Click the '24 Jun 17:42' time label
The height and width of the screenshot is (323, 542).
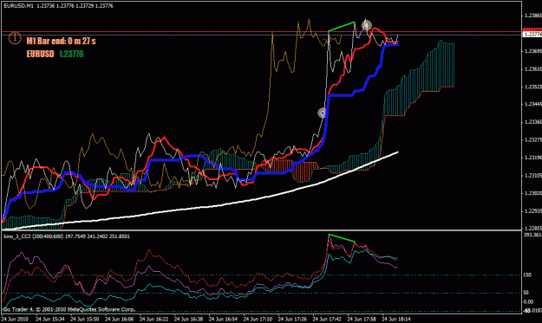[x=327, y=320]
